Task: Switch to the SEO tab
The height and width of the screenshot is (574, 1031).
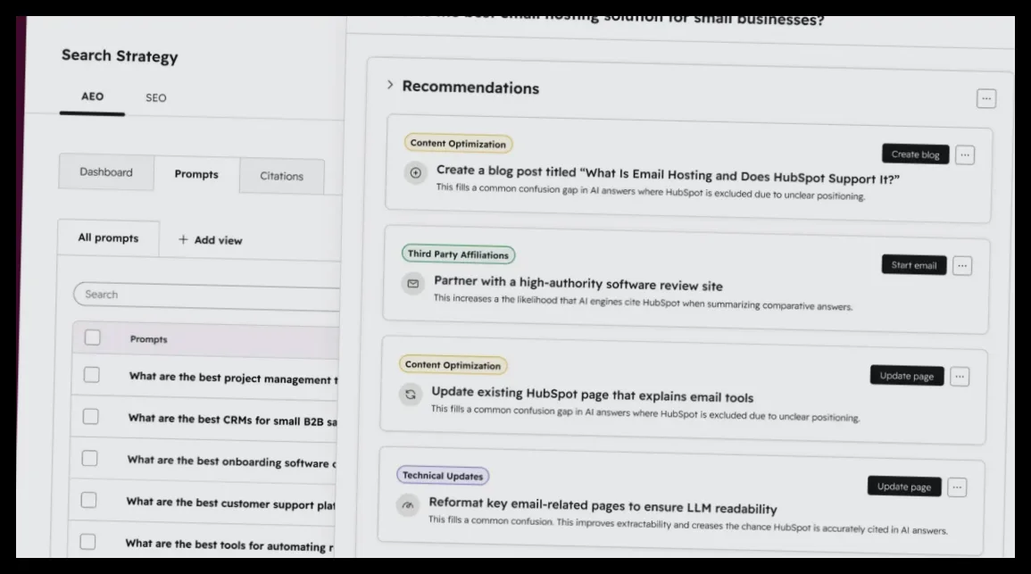Action: coord(156,98)
